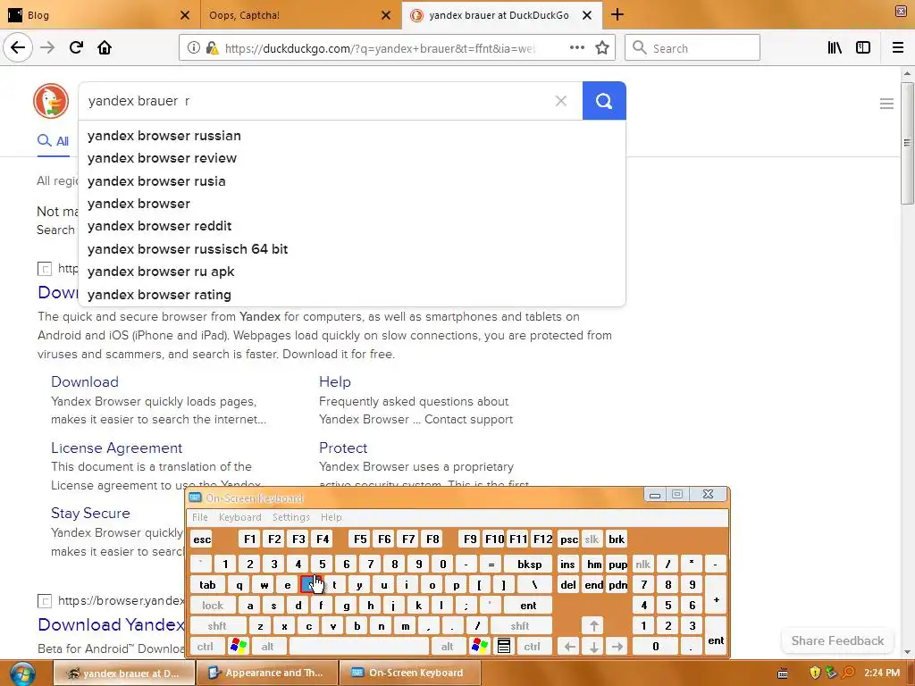Reload the page with the refresh icon
Viewport: 915px width, 686px height.
click(76, 47)
